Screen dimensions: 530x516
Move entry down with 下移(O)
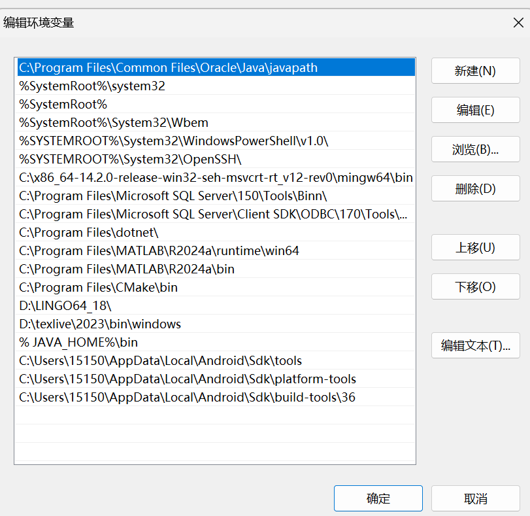[475, 286]
